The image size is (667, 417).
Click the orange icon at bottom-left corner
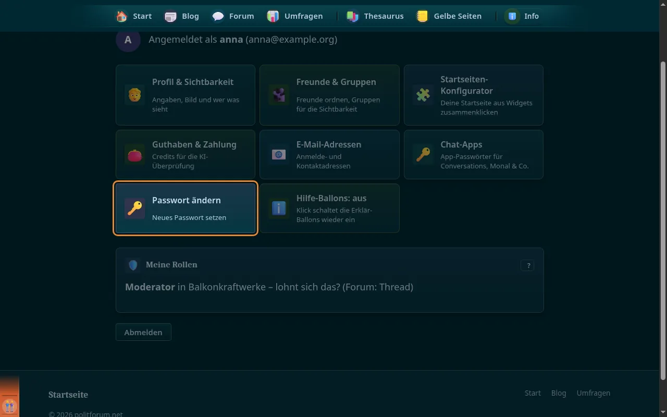pyautogui.click(x=9, y=405)
